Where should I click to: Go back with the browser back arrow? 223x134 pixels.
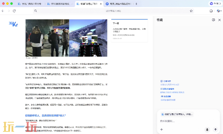click(x=3, y=11)
